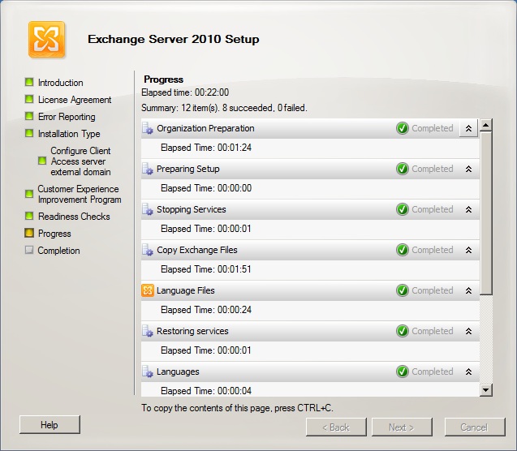Click the Languages task icon
Image resolution: width=517 pixels, height=451 pixels.
point(148,372)
